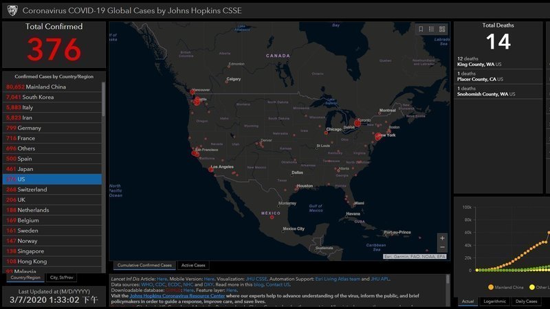Open the Daily Cases chart tab
This screenshot has height=309, width=550.
tap(526, 301)
